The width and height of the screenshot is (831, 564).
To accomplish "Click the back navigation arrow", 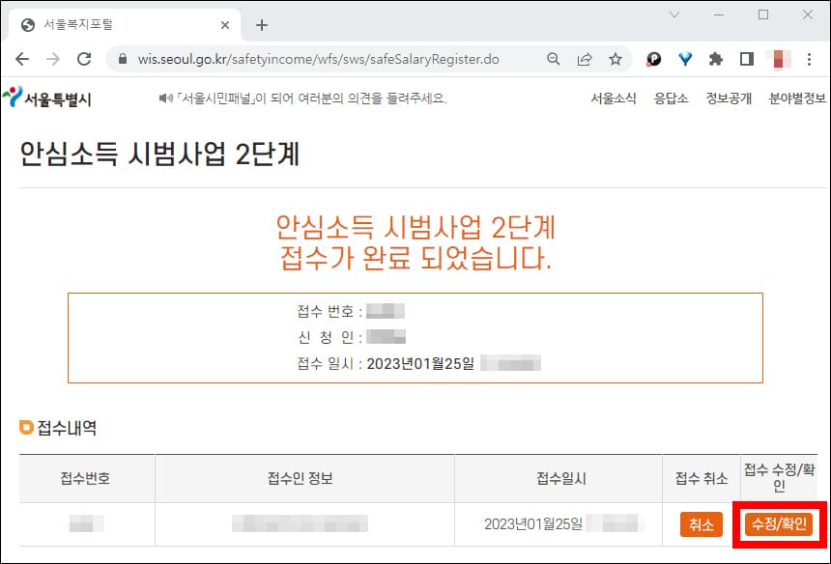I will point(22,59).
